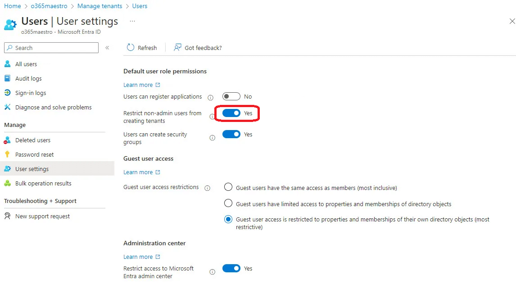516x284 pixels.
Task: Click the Manage tenants breadcrumb link
Action: (100, 6)
